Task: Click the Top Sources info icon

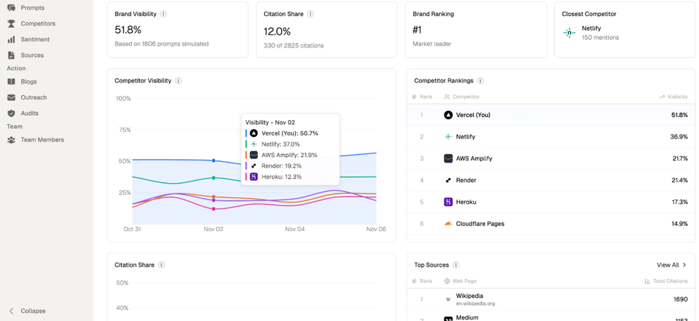Action: [x=456, y=265]
